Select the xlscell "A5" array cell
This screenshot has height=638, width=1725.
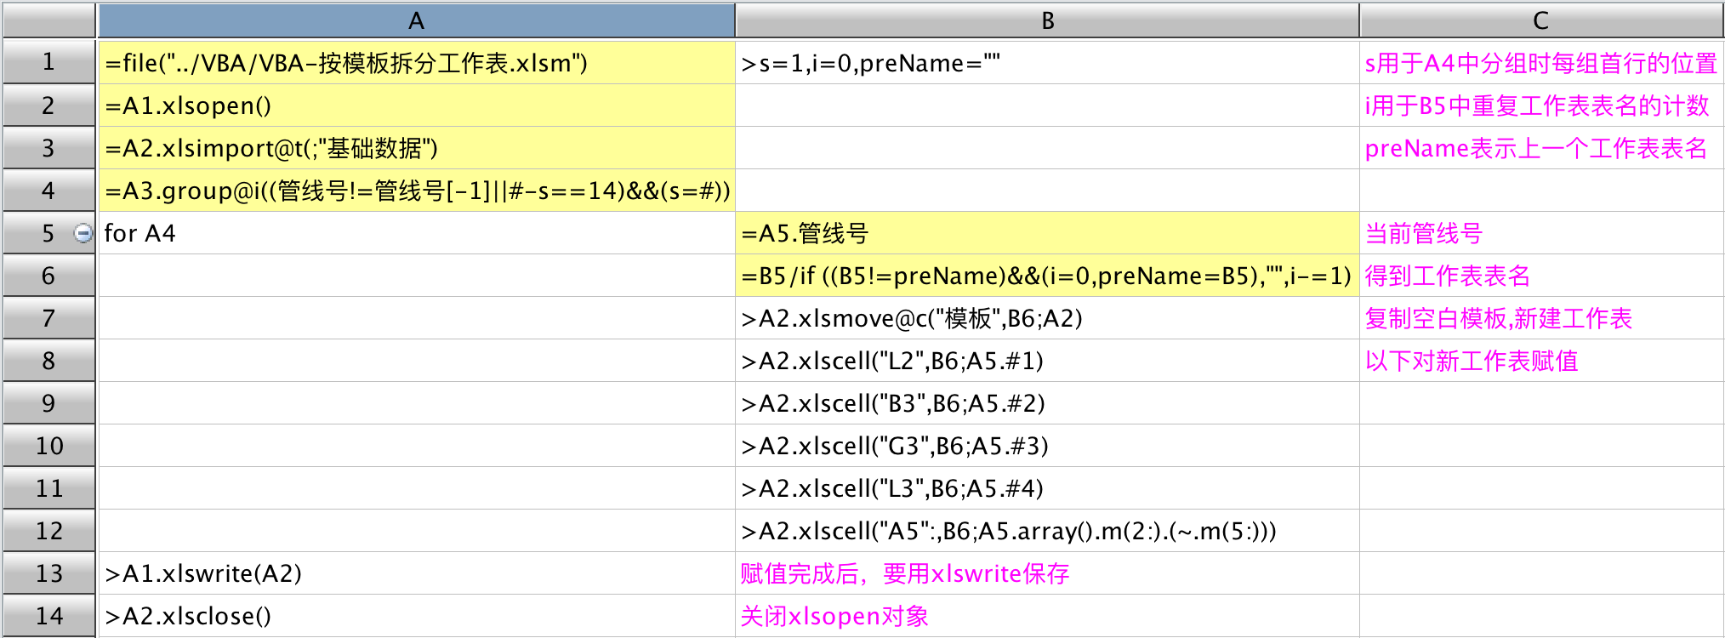1047,531
